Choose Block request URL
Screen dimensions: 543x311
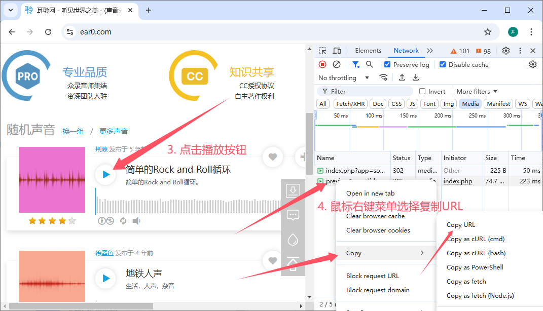point(373,276)
